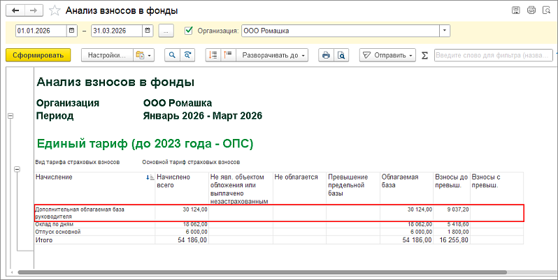This screenshot has height=280, width=558.
Task: Click the period selection ellipsis button
Action: (166, 31)
